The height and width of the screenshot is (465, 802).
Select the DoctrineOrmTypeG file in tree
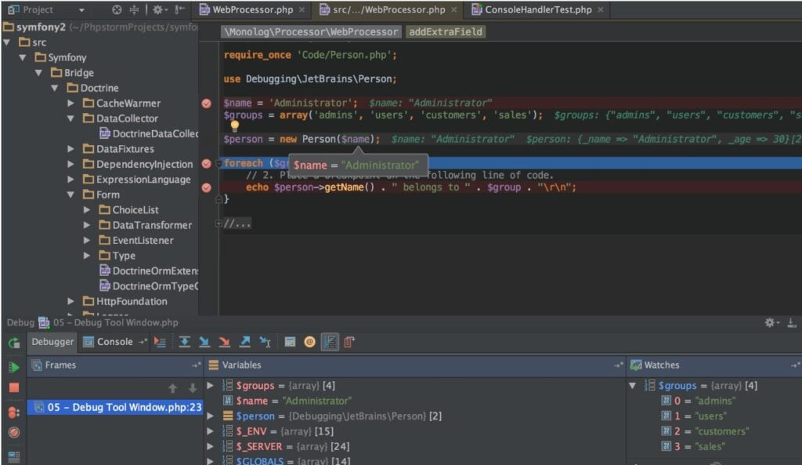tap(150, 286)
